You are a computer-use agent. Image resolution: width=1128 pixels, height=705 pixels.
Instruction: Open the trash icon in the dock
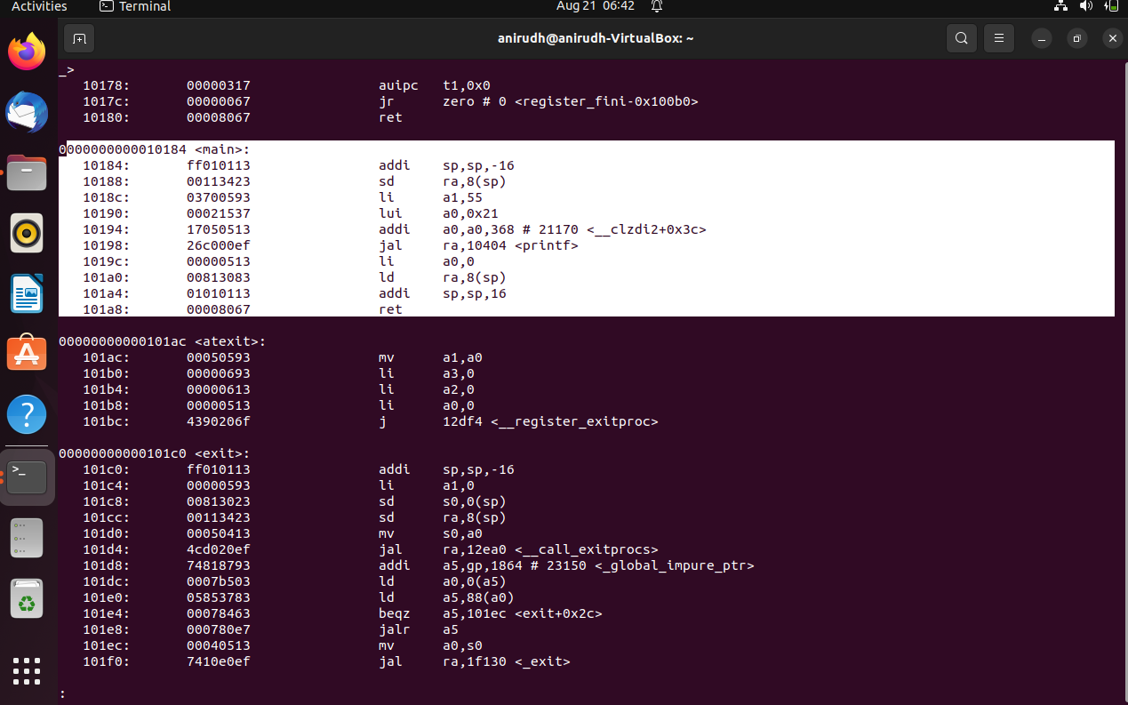click(27, 598)
